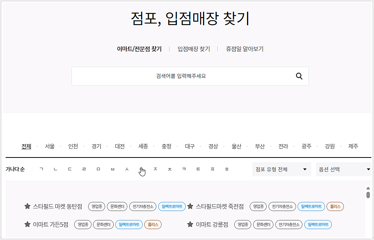Image resolution: width=374 pixels, height=240 pixels.
Task: Open the 옵션 선택 dropdown
Action: 344,169
